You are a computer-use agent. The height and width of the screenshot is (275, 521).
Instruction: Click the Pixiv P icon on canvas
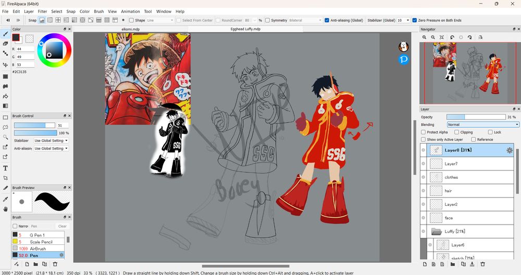(403, 59)
